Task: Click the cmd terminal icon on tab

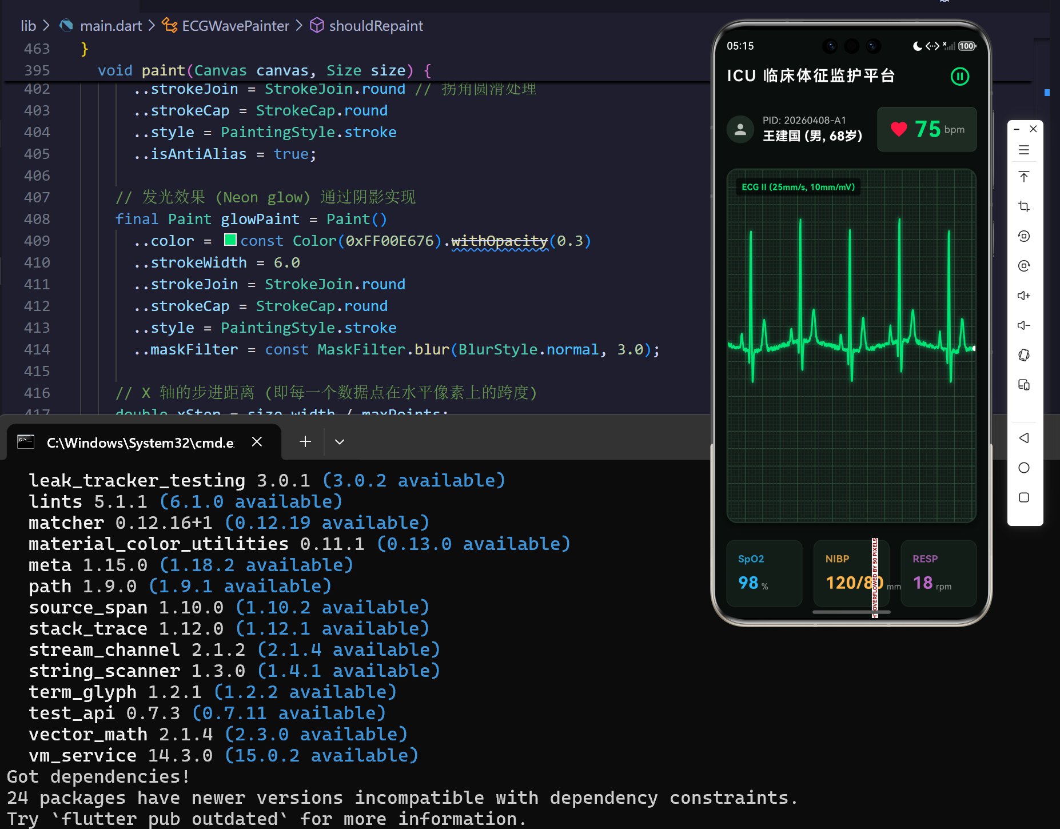Action: (x=26, y=442)
